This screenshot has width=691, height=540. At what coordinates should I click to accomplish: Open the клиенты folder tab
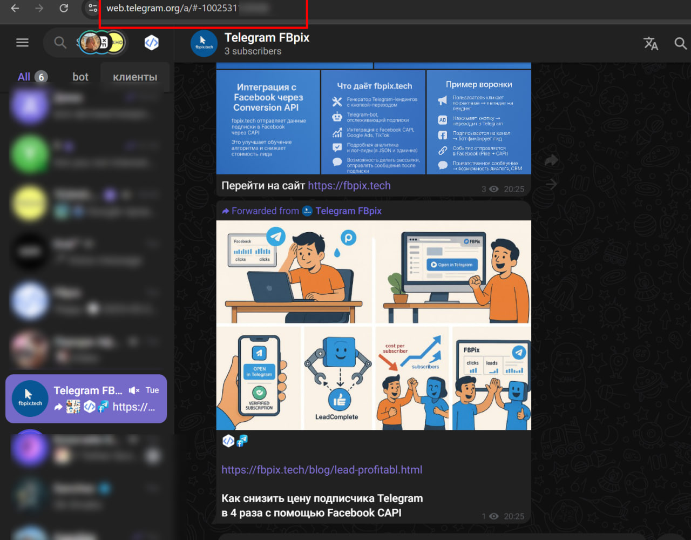click(x=135, y=77)
